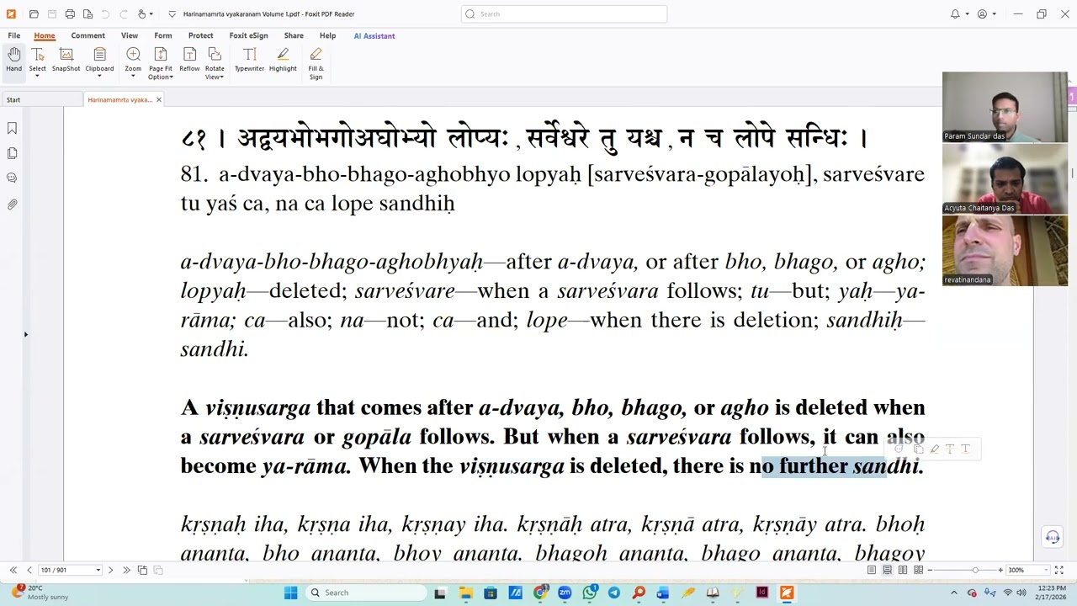Create new PDF from quick access icon
This screenshot has height=606, width=1077.
88,14
